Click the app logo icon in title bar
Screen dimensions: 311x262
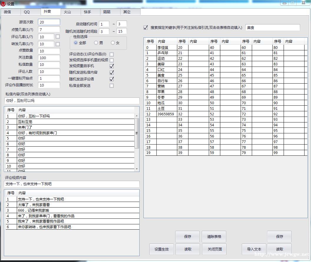3,4
